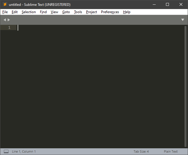
Task: Click the Line 1, Column 1 status
Action: pos(24,152)
